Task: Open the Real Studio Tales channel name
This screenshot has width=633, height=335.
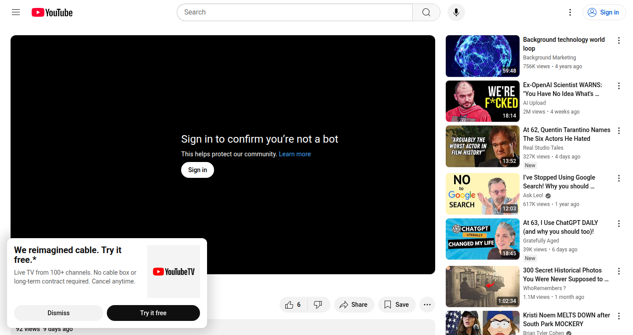Action: [x=543, y=148]
